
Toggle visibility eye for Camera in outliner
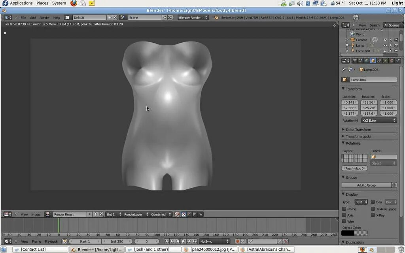(385, 40)
